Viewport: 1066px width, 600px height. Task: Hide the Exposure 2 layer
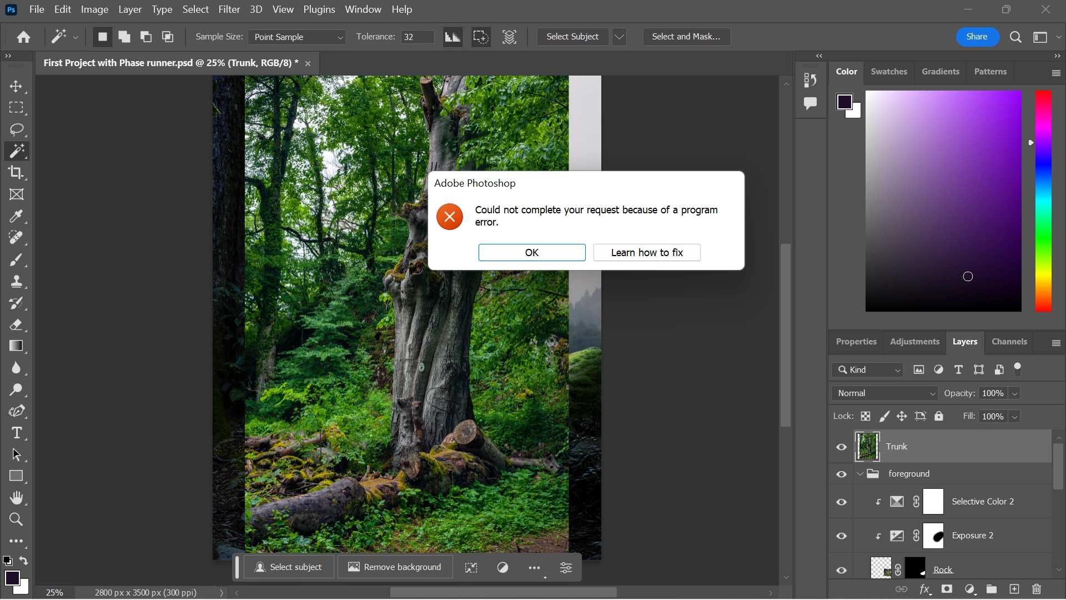pyautogui.click(x=842, y=536)
